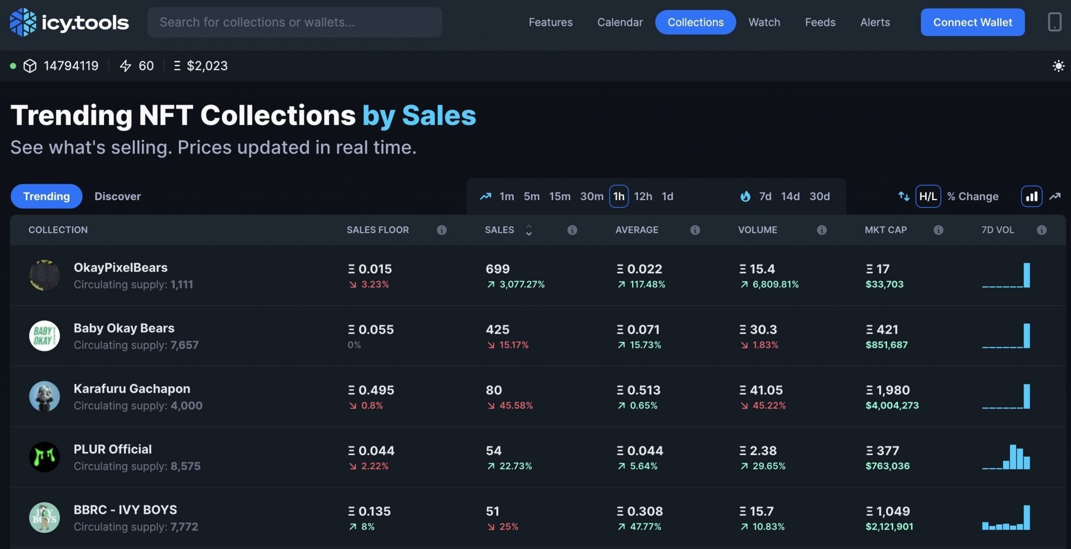Click info icon beside Volume header
The height and width of the screenshot is (549, 1071).
coord(822,230)
